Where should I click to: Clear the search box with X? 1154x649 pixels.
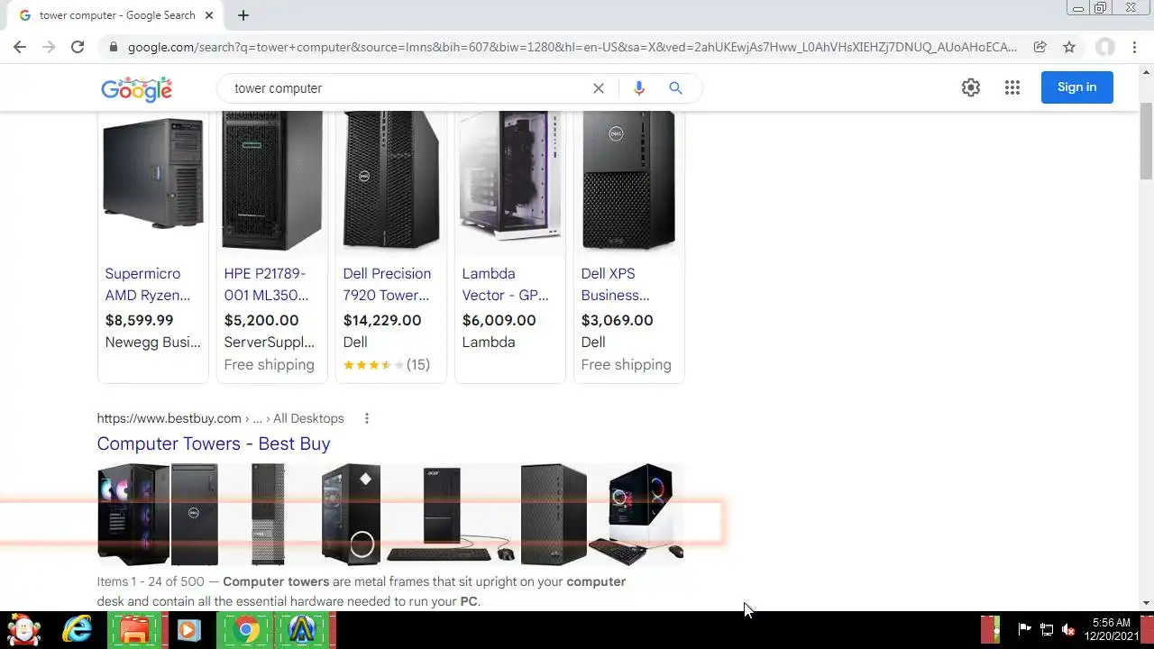tap(599, 88)
